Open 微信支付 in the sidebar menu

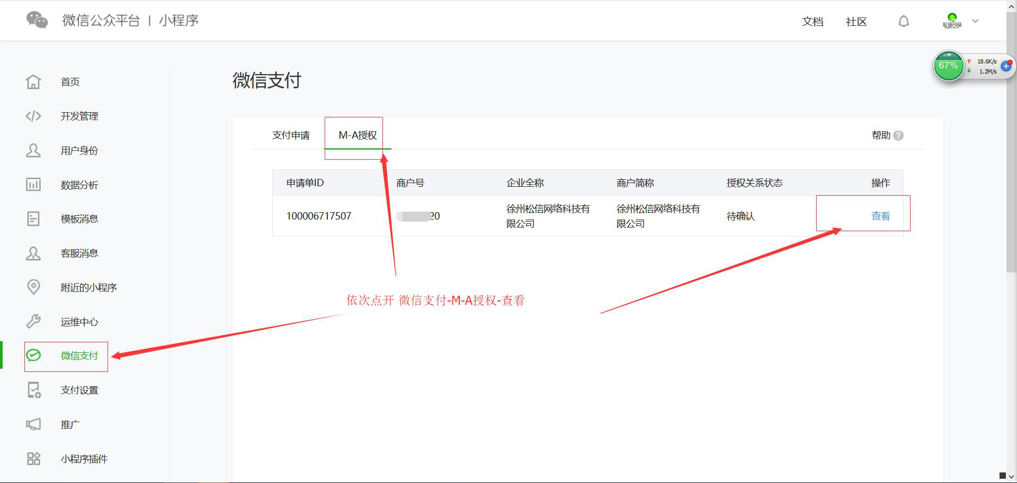79,356
